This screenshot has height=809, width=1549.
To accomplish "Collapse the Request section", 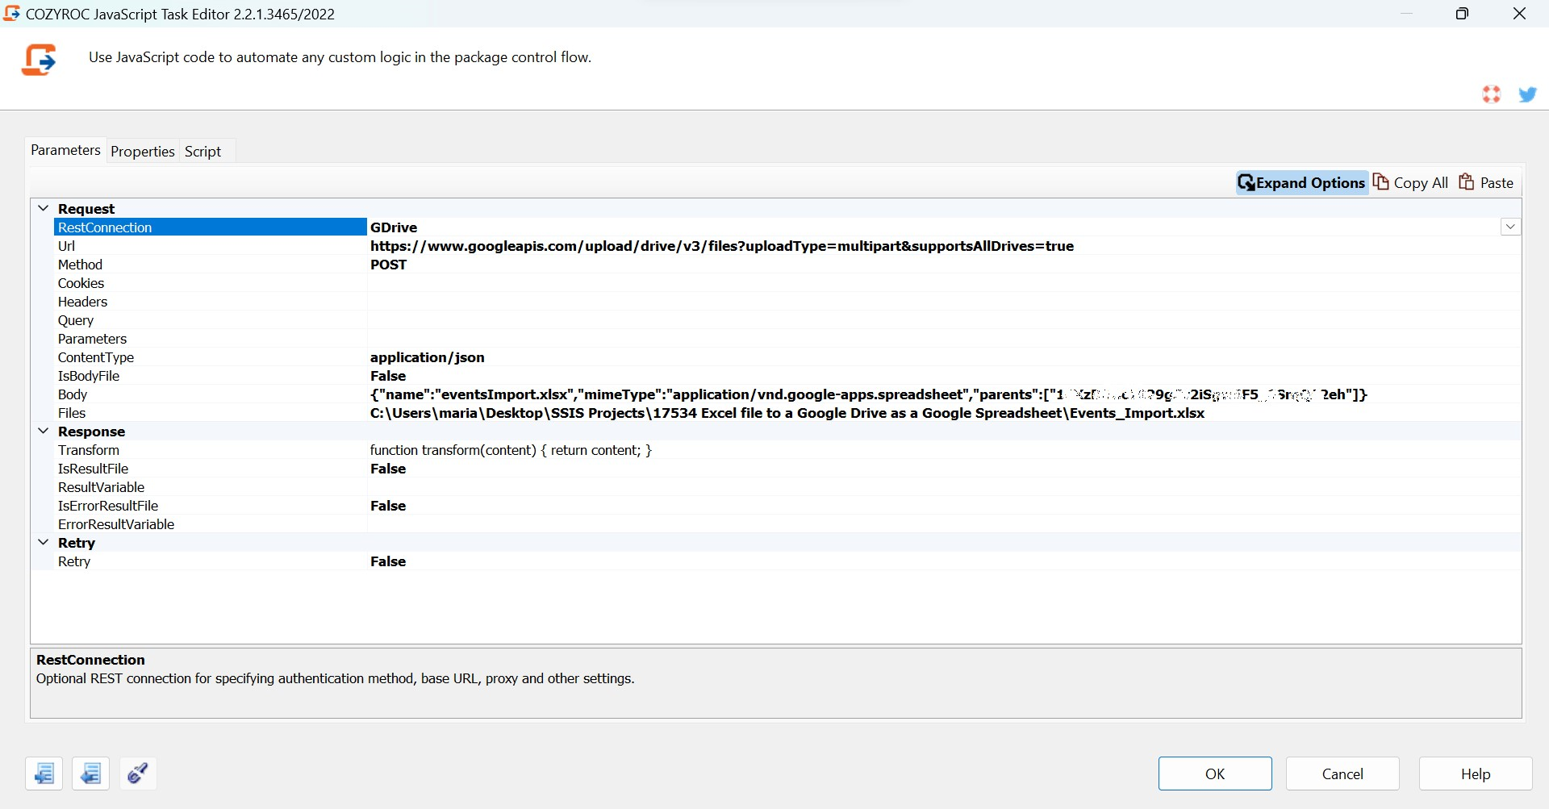I will pyautogui.click(x=44, y=208).
